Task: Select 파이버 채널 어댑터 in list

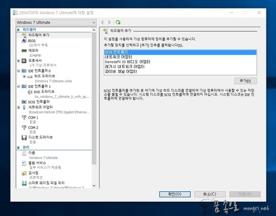Action: click(180, 72)
